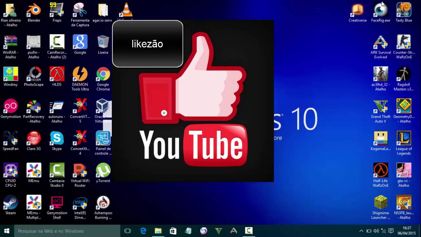This screenshot has width=421, height=237.
Task: Launch Claro 3G from desktop
Action: pyautogui.click(x=34, y=141)
